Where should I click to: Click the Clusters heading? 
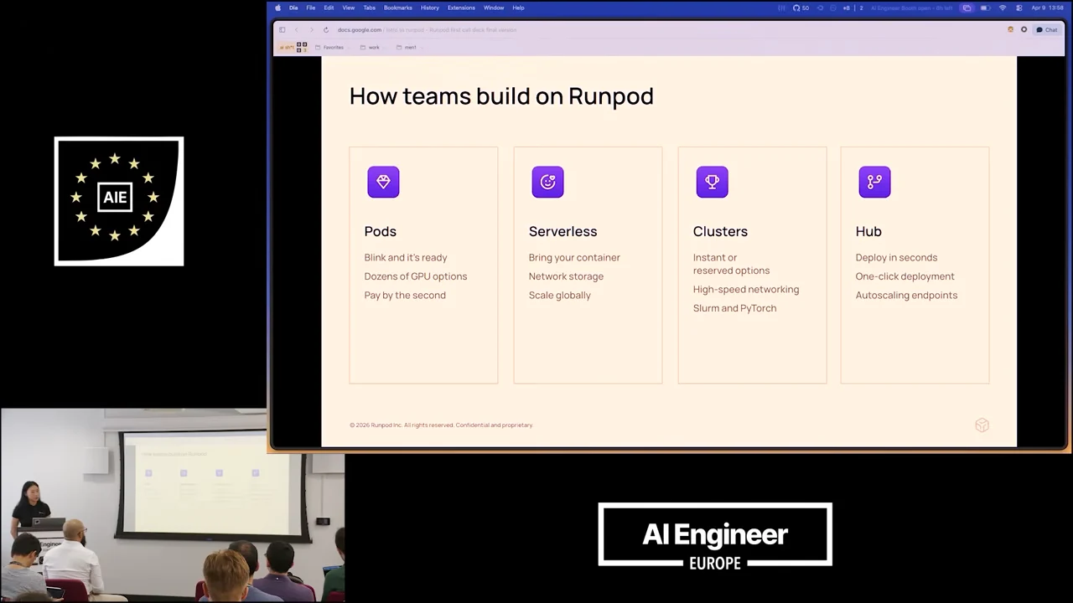point(720,231)
